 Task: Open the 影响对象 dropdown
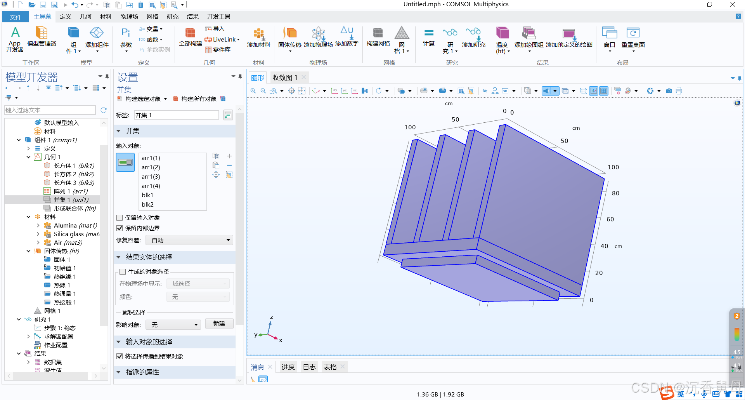pos(173,325)
